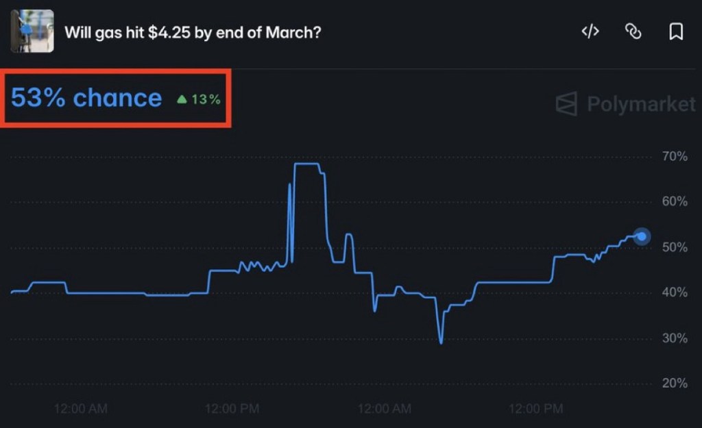702x428 pixels.
Task: Click the 20% y-axis label
Action: 675,383
